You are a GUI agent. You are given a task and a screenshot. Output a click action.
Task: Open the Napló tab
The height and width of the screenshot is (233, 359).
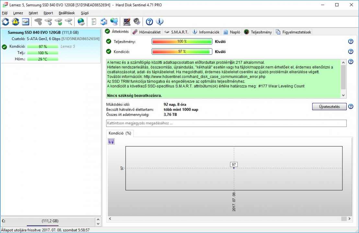232,32
